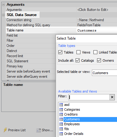Click the table icon beside Customers
The width and height of the screenshot is (117, 137).
point(61,119)
